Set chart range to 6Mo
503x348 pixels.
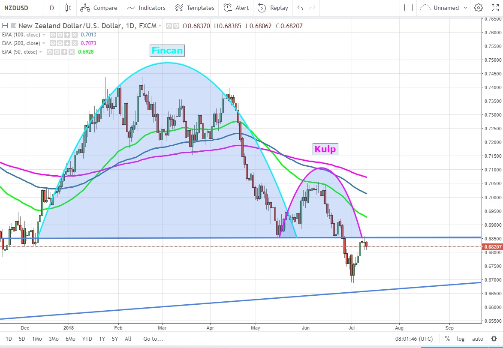point(70,339)
